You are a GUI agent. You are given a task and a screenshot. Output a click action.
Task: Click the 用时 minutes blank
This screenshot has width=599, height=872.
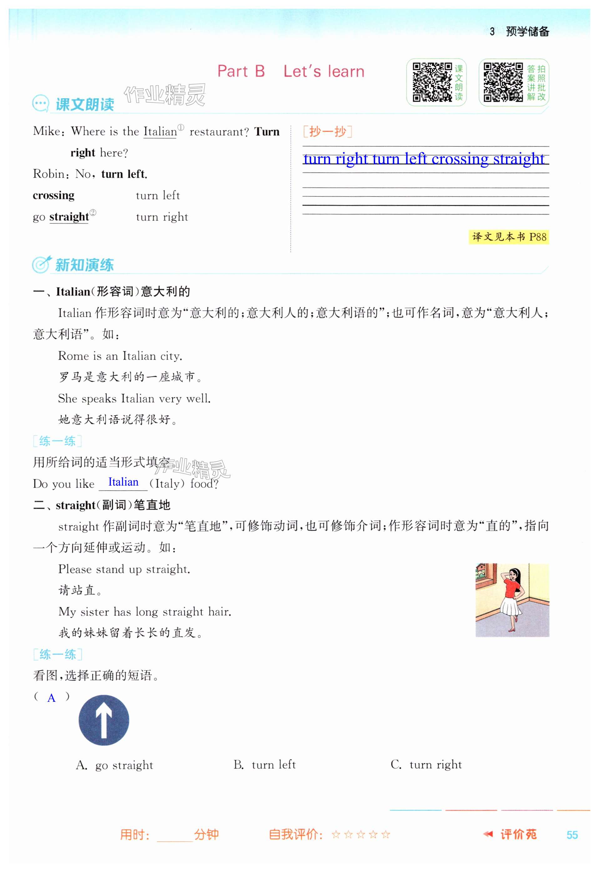pos(175,835)
